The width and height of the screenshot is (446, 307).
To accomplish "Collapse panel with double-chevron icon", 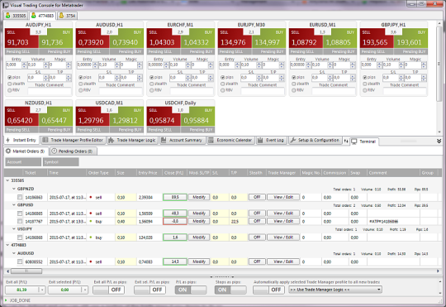I will coord(439,142).
